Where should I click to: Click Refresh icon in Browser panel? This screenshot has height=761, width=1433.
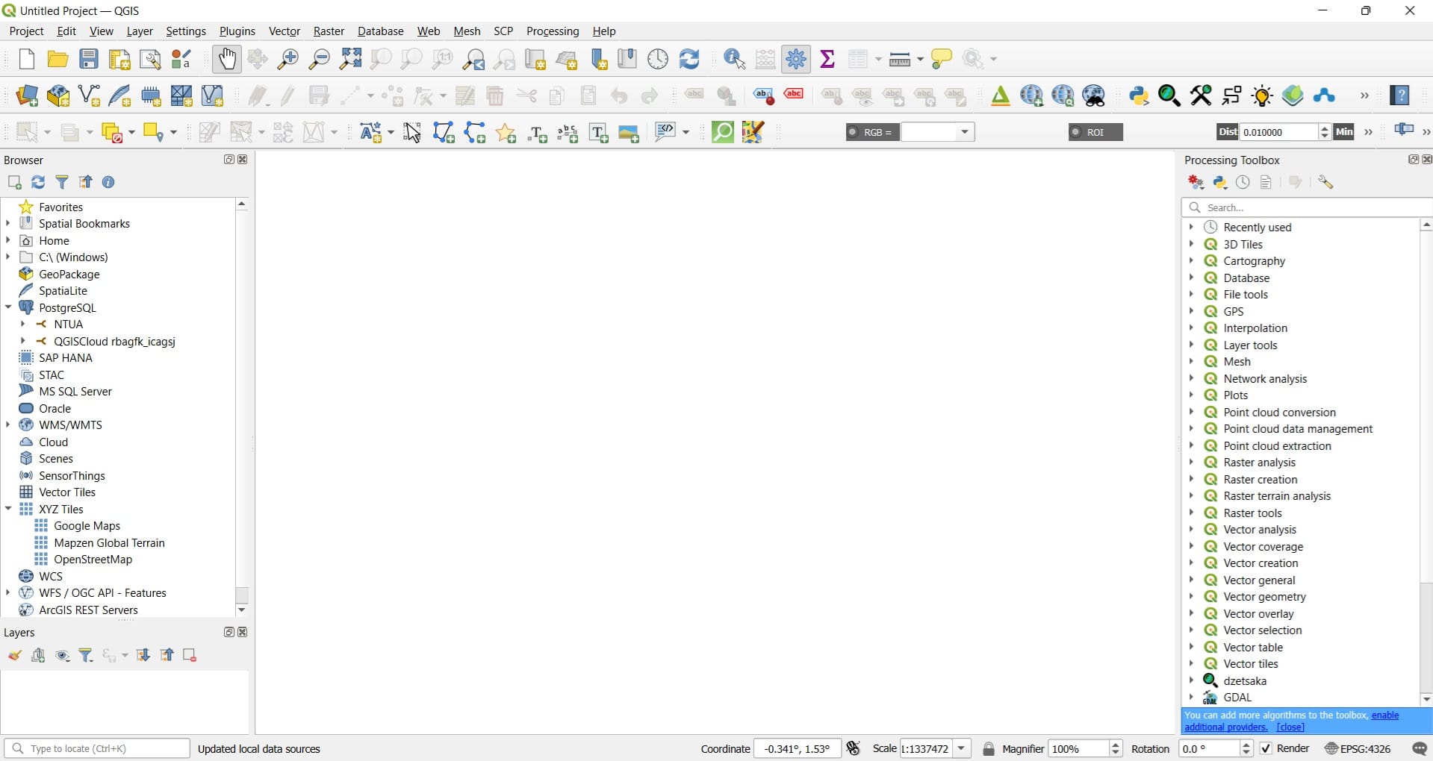tap(38, 182)
